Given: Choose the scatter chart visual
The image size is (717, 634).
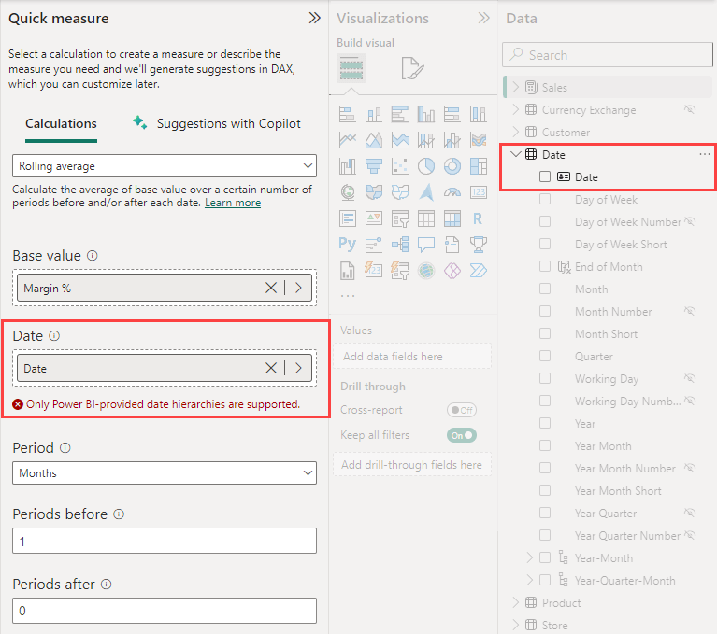Looking at the screenshot, I should (x=400, y=166).
